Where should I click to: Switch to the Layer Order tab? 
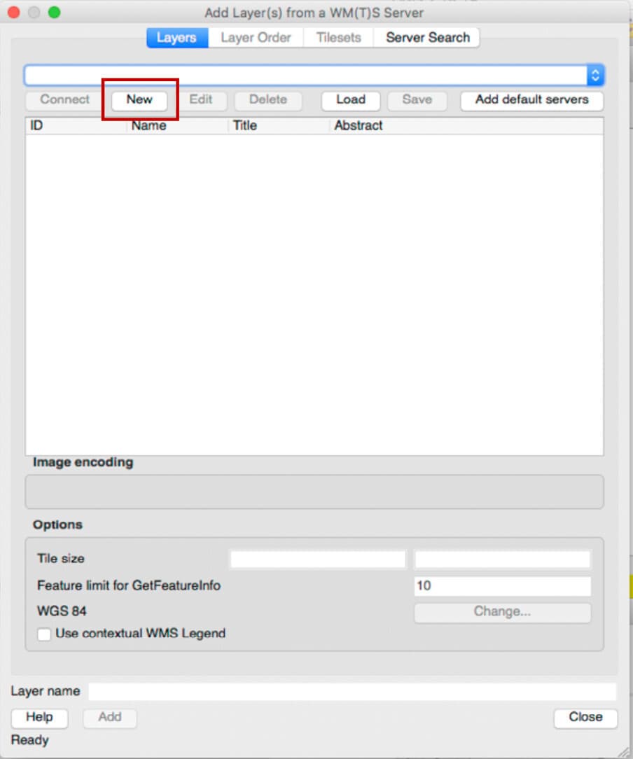pos(255,38)
